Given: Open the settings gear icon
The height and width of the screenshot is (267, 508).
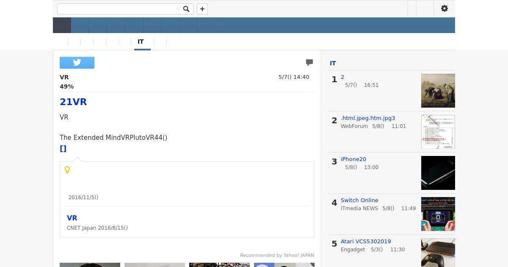Looking at the screenshot, I should [444, 8].
